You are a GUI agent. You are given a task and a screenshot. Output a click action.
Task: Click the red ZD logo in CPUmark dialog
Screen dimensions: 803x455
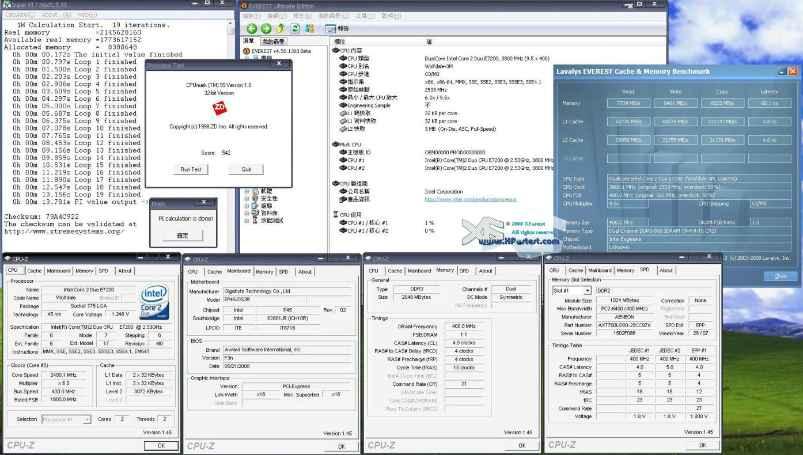click(219, 109)
